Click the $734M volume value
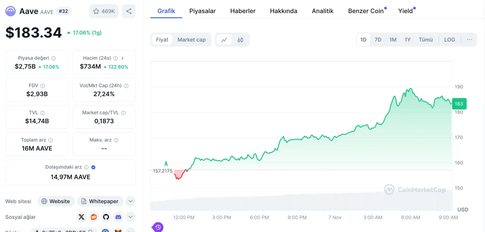The image size is (485, 232). [x=90, y=67]
